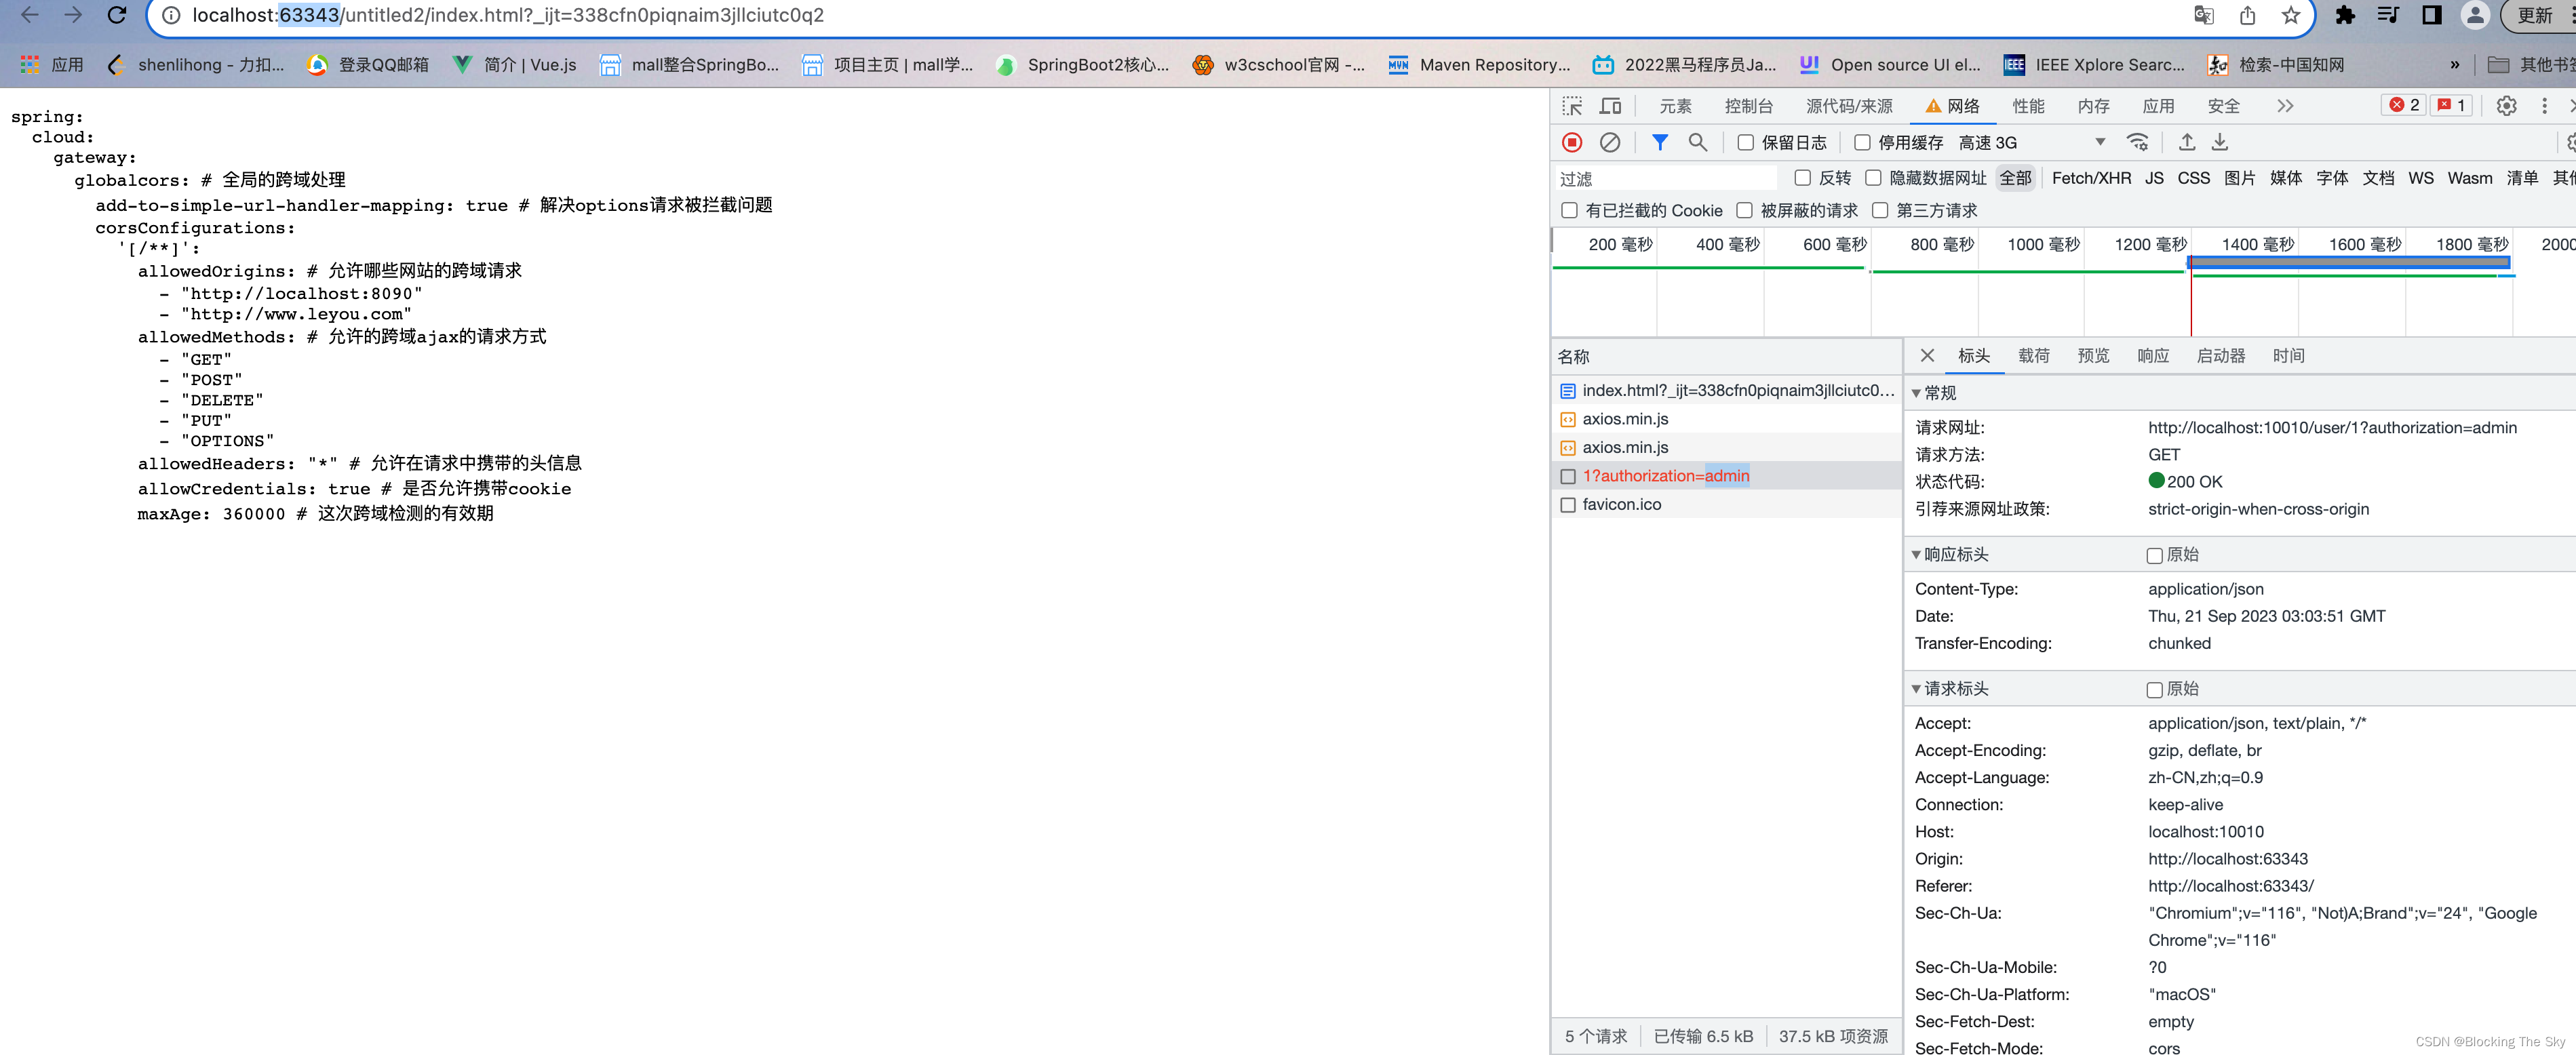Open the DevTools three-dot menu
Screen dimensions: 2576x1055
point(2545,106)
